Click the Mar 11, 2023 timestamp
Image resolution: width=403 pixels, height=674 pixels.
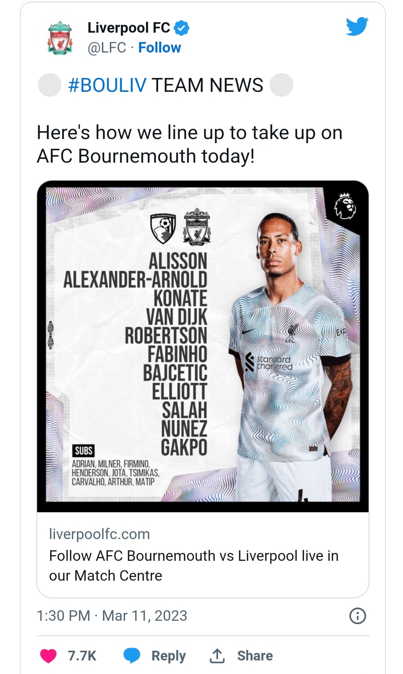(x=145, y=616)
